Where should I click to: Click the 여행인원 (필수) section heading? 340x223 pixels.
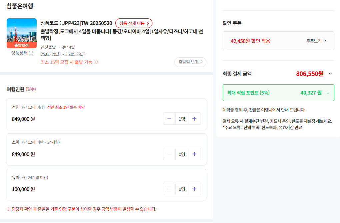(x=21, y=89)
